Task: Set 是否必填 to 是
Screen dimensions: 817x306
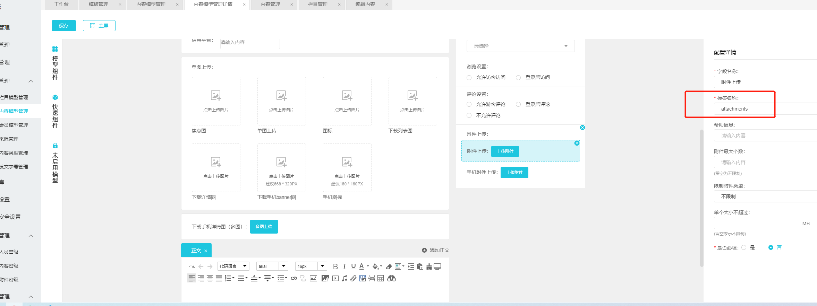Action: pyautogui.click(x=744, y=247)
